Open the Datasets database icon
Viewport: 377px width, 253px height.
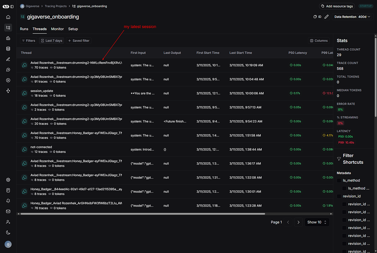(x=8, y=48)
